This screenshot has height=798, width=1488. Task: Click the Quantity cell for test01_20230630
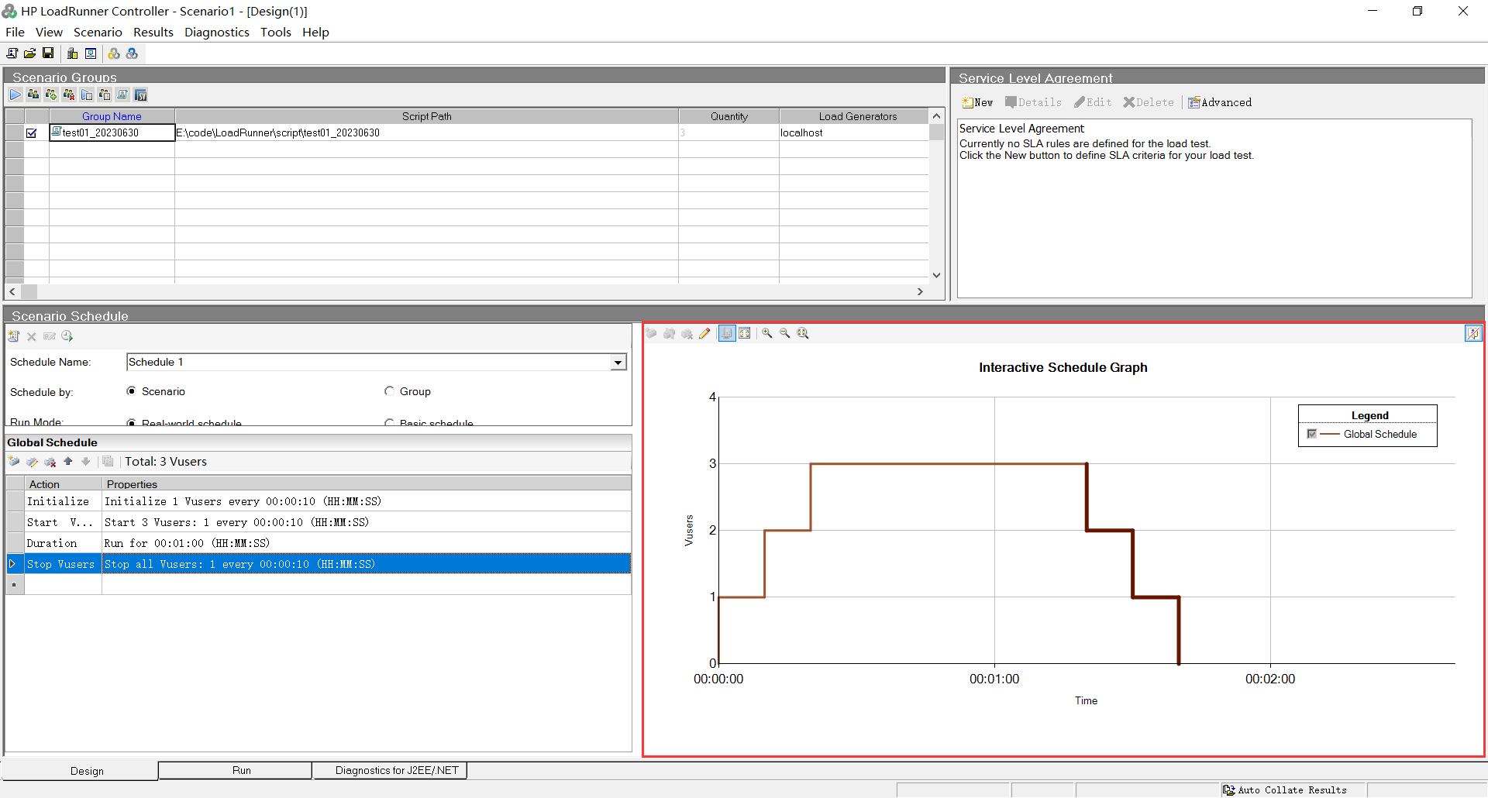coord(728,132)
